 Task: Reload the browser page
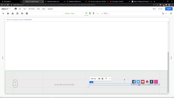8,5
